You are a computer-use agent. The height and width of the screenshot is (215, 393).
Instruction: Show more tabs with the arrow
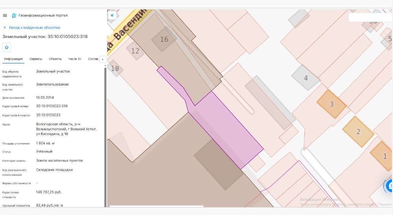point(103,59)
